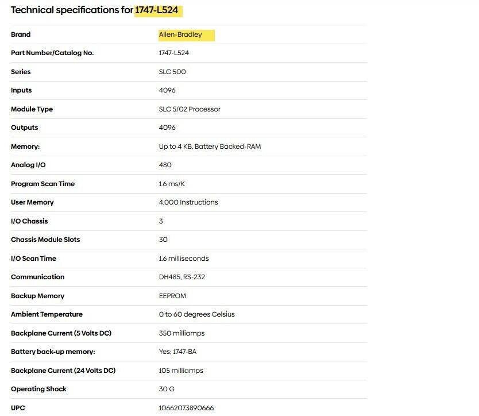This screenshot has height=416, width=479.
Task: Click the 1.6 milliseconds scan time value
Action: coord(184,259)
